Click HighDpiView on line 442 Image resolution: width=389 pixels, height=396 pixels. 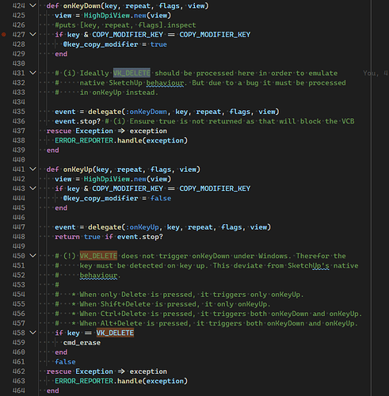[107, 179]
